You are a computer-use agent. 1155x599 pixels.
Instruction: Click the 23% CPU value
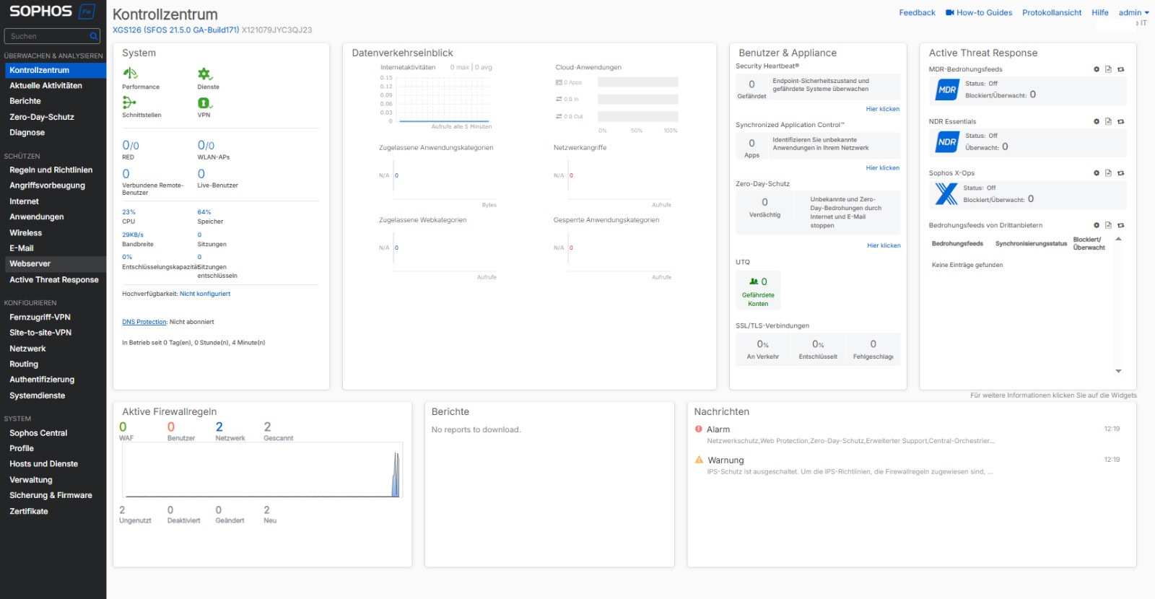pos(128,212)
